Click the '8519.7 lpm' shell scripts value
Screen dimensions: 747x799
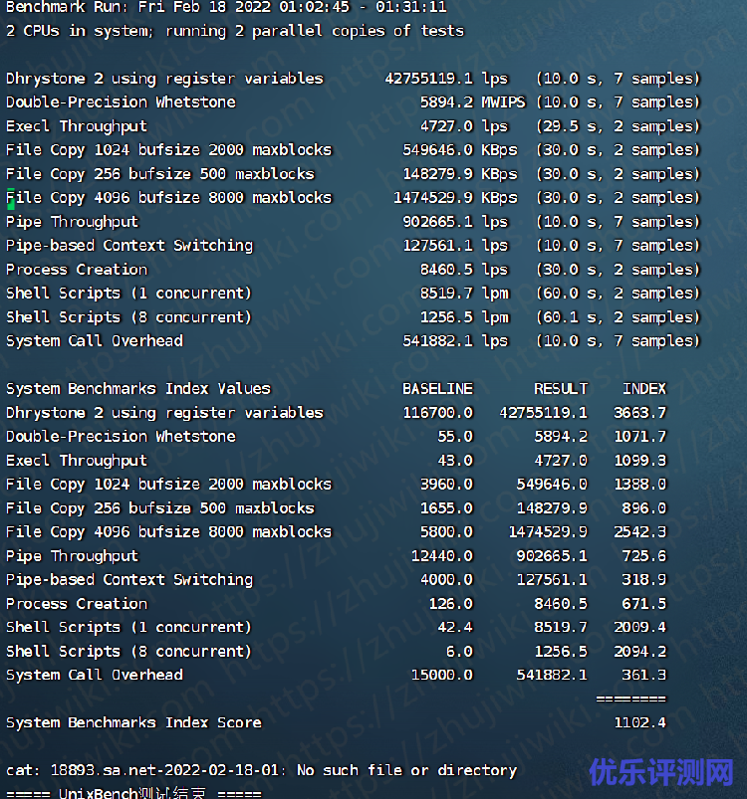coord(464,294)
